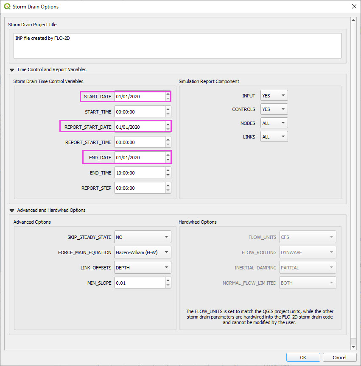Click Cancel to discard changes
The width and height of the screenshot is (361, 366).
click(339, 358)
